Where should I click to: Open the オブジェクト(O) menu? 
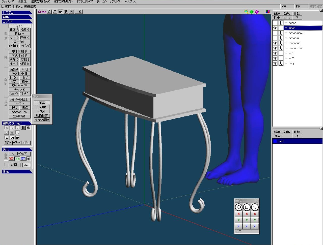click(x=84, y=2)
